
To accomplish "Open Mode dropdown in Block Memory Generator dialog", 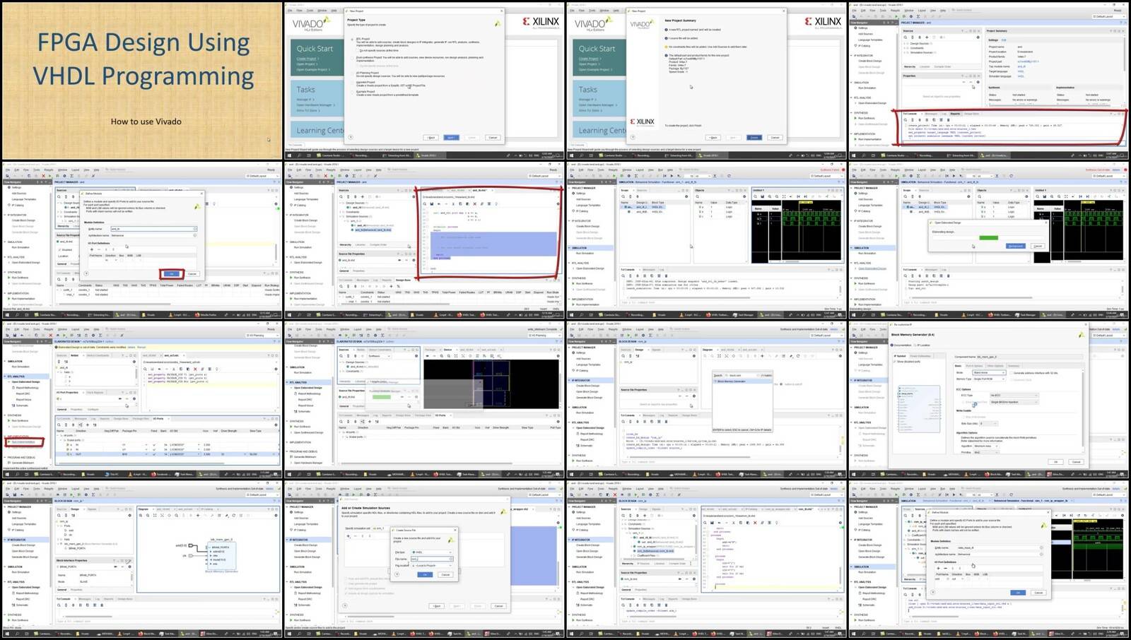I will pyautogui.click(x=988, y=373).
